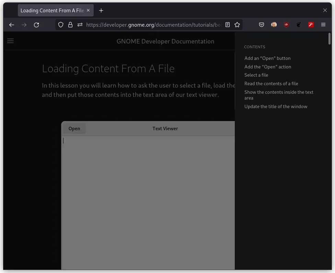Open the tracking protection shield icon

(61, 25)
